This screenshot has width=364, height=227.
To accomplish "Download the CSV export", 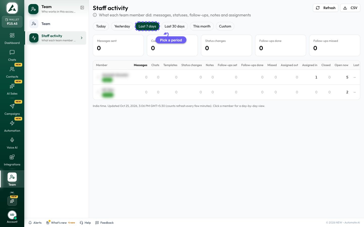I will click(350, 8).
